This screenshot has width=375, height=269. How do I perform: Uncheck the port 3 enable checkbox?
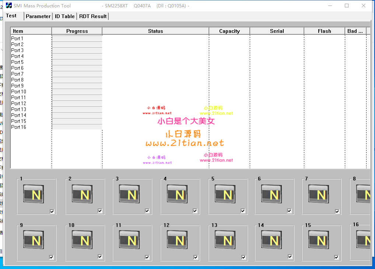(147, 211)
